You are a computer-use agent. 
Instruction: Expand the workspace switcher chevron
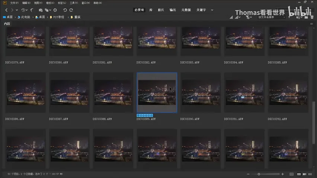click(x=212, y=10)
